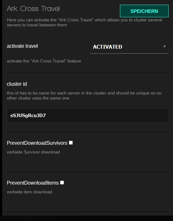Image resolution: width=173 pixels, height=221 pixels.
Task: Click the "activate the Ark Cross Travel feature" hint
Action: [44, 61]
